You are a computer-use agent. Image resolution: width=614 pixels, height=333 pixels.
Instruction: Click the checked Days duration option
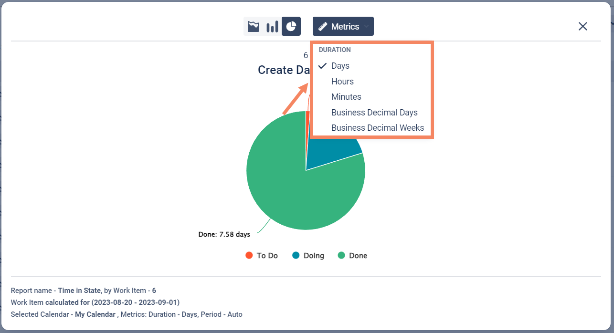click(x=340, y=66)
